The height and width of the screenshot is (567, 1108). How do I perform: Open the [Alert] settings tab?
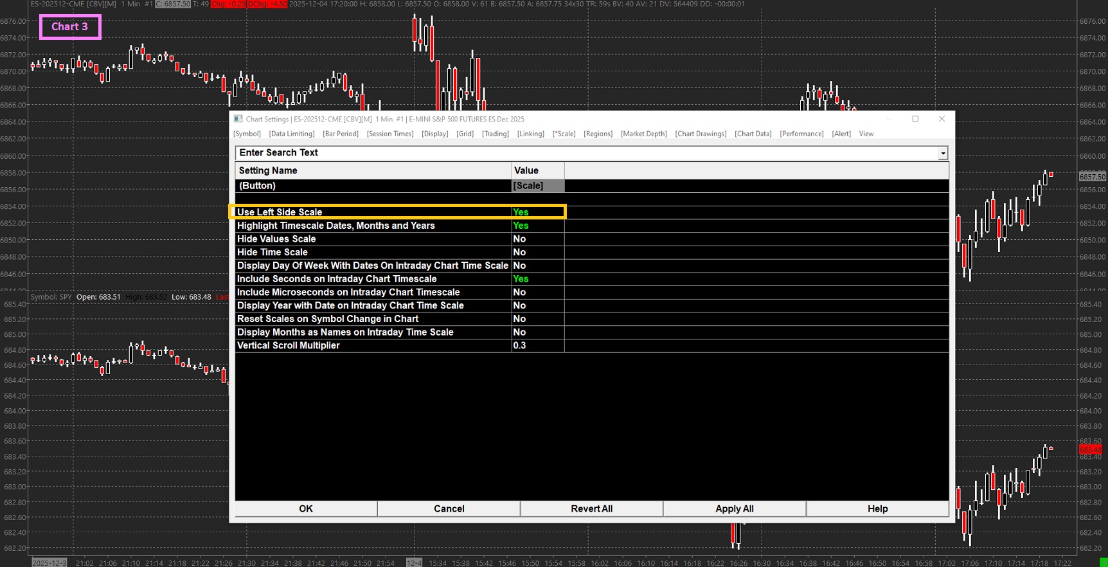(841, 134)
